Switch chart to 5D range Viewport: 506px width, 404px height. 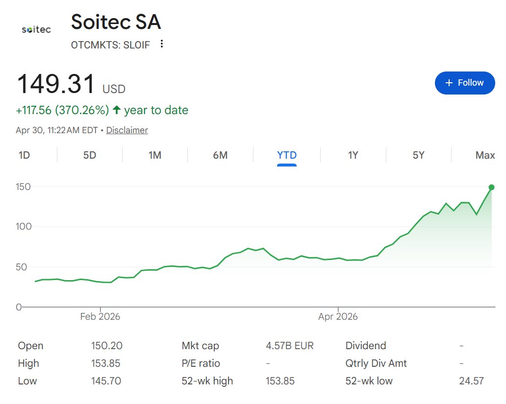(x=90, y=155)
